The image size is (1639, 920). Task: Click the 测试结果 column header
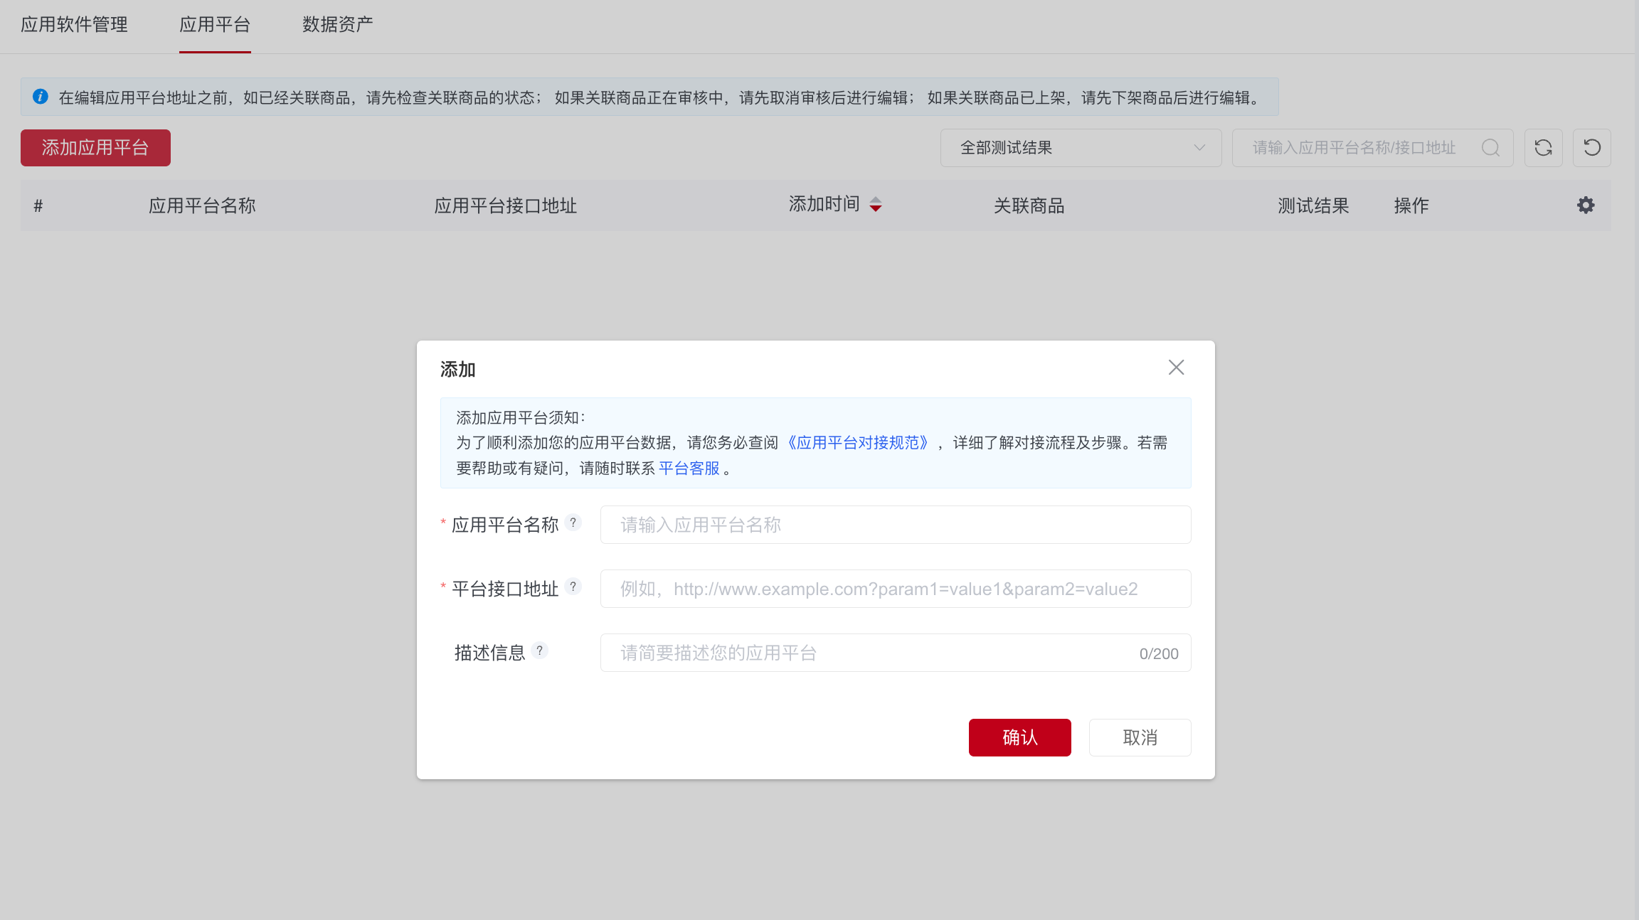tap(1313, 206)
